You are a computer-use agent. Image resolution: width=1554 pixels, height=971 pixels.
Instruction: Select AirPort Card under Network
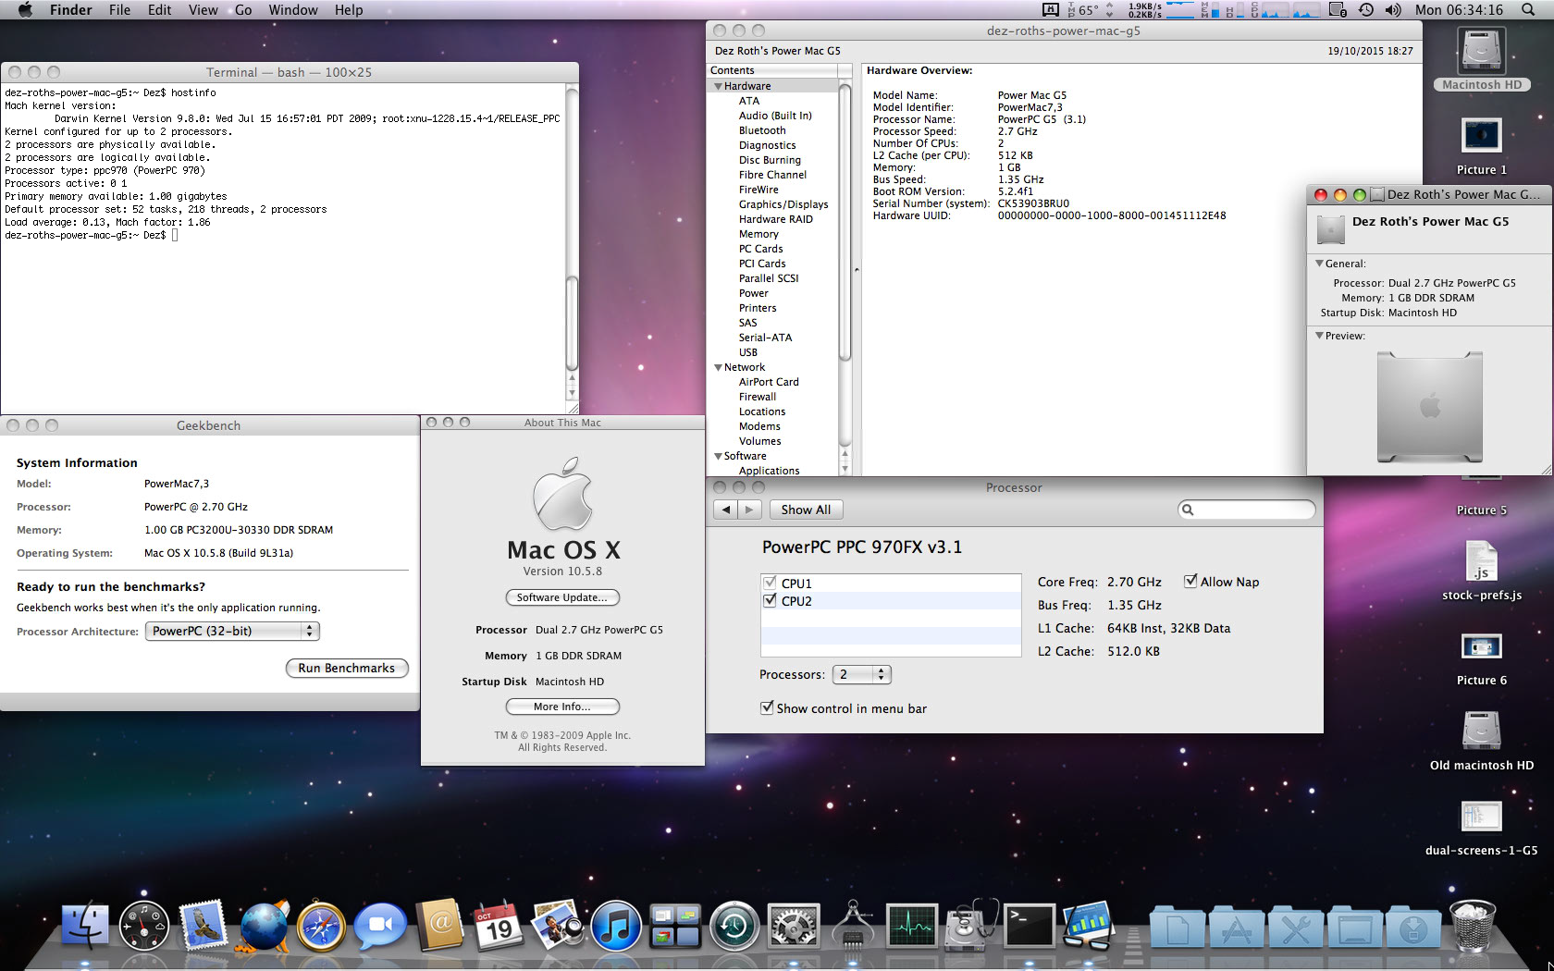pos(769,382)
